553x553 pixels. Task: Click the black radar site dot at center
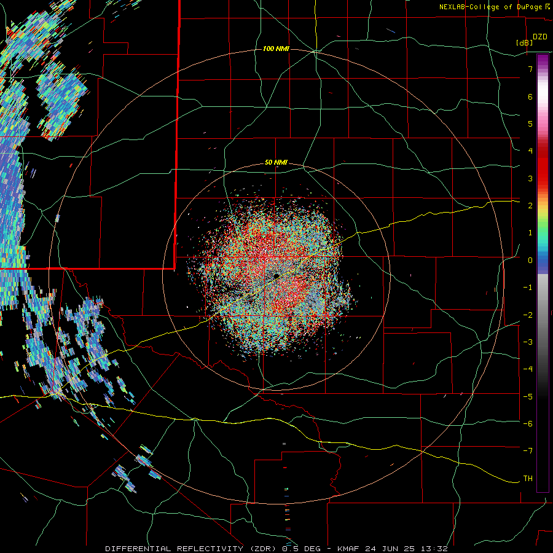point(276,276)
